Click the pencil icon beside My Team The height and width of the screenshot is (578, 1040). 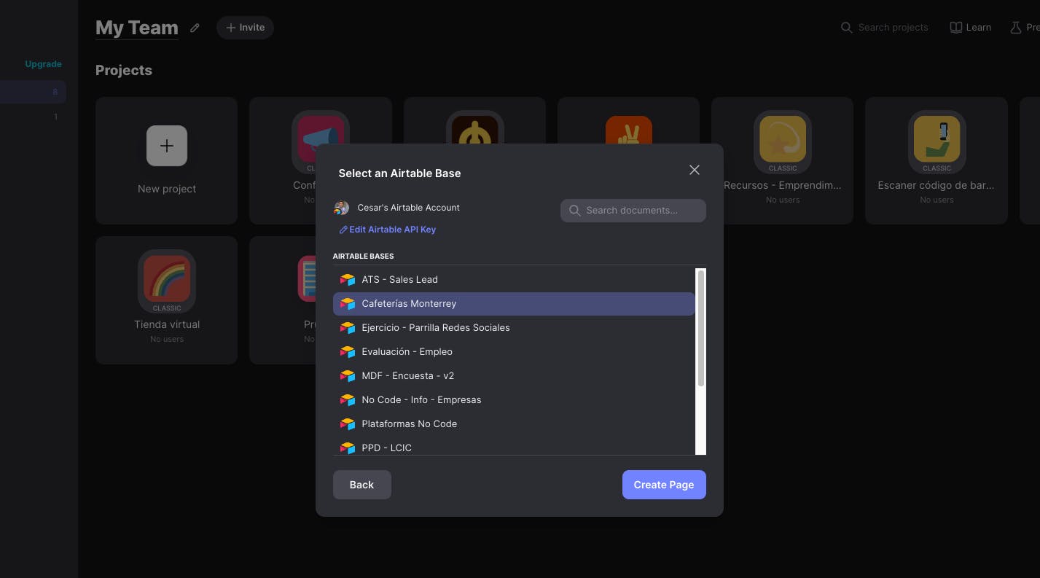tap(195, 28)
